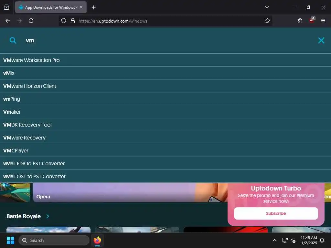Select the vMix suggestion
Screen dimensions: 331x248
point(165,73)
